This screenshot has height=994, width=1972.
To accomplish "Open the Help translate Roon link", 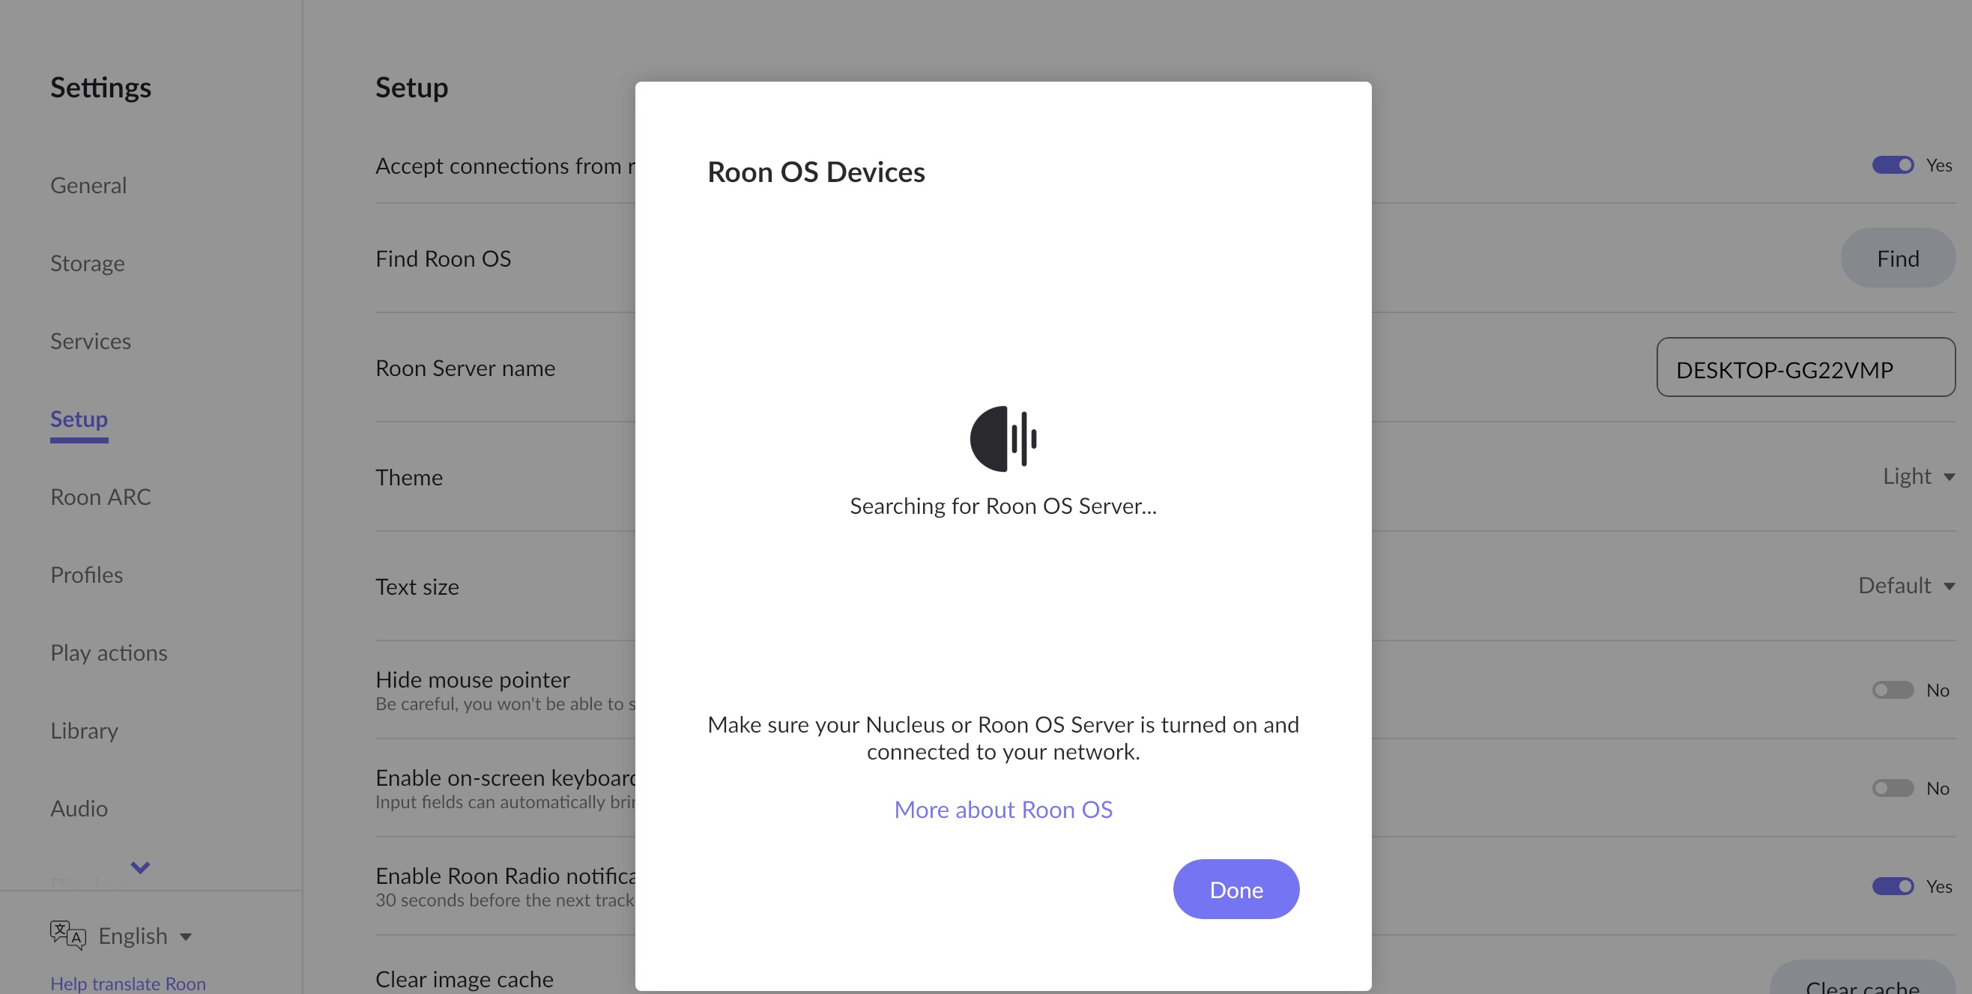I will [127, 984].
